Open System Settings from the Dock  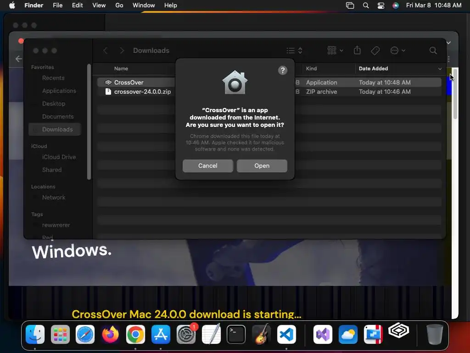[186, 334]
